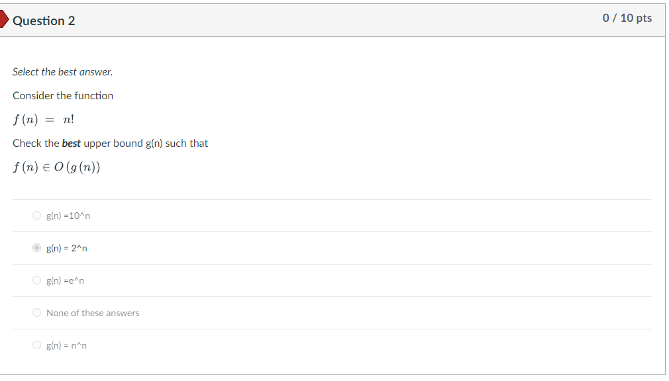Choose the g(n) = e^n radio button
Viewport: 669px width, 381px height.
click(x=36, y=280)
